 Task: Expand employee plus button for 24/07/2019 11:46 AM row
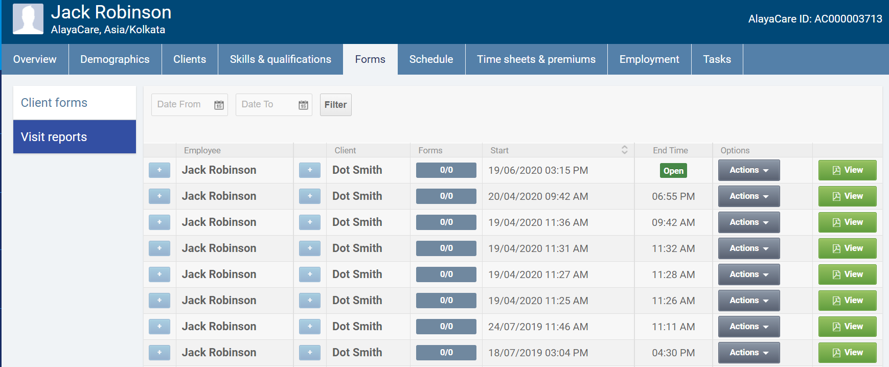click(159, 327)
